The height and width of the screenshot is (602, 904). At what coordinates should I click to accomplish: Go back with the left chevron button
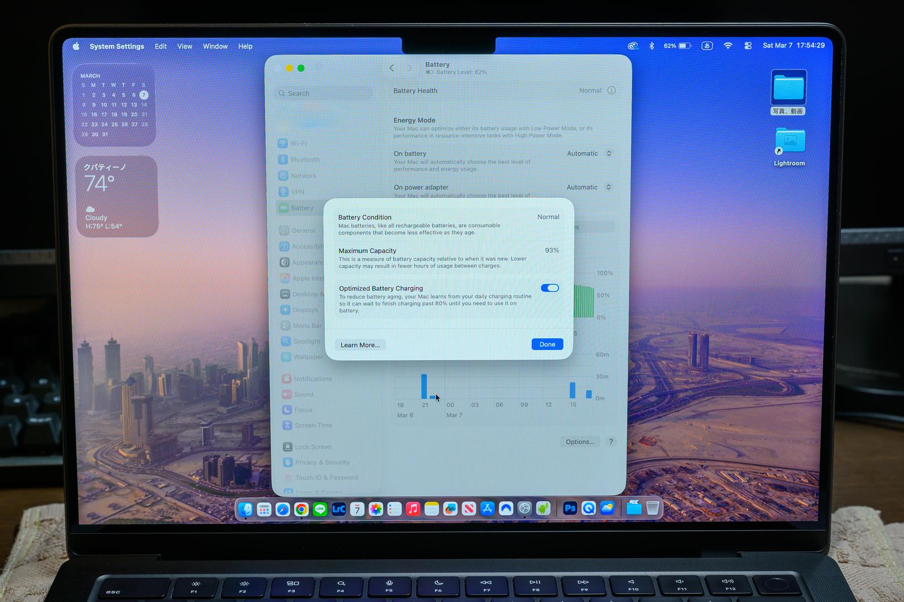(392, 68)
